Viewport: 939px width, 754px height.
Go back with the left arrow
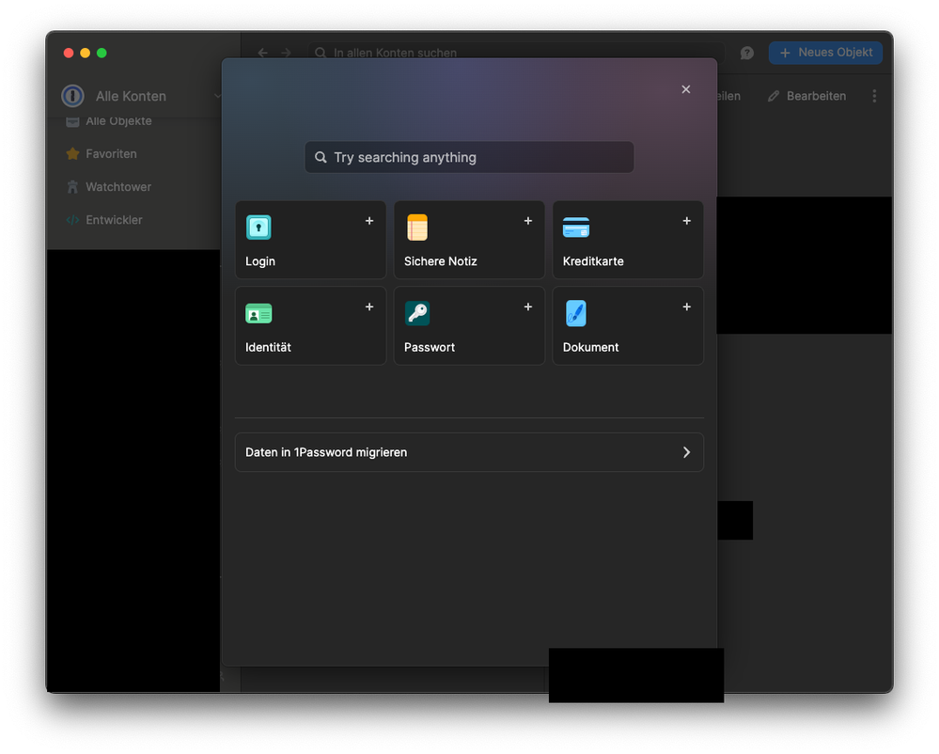pyautogui.click(x=263, y=53)
